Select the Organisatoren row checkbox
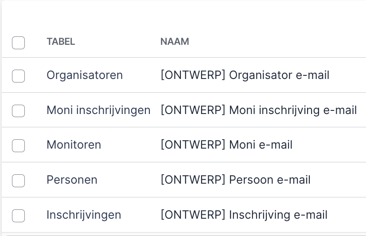 click(x=18, y=76)
